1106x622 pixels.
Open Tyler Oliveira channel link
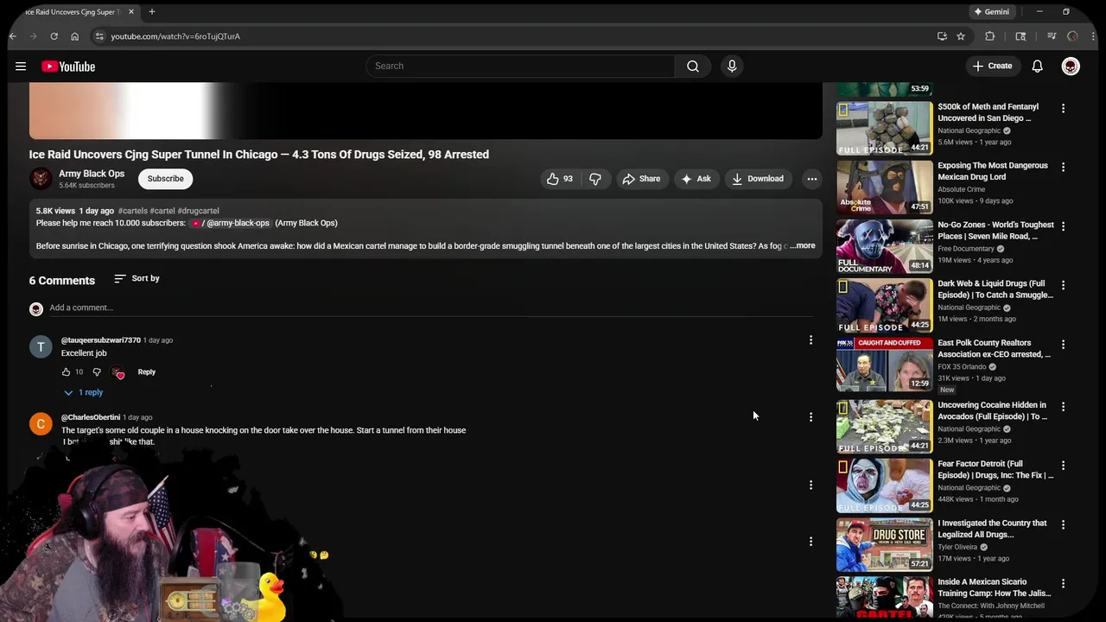pos(957,547)
